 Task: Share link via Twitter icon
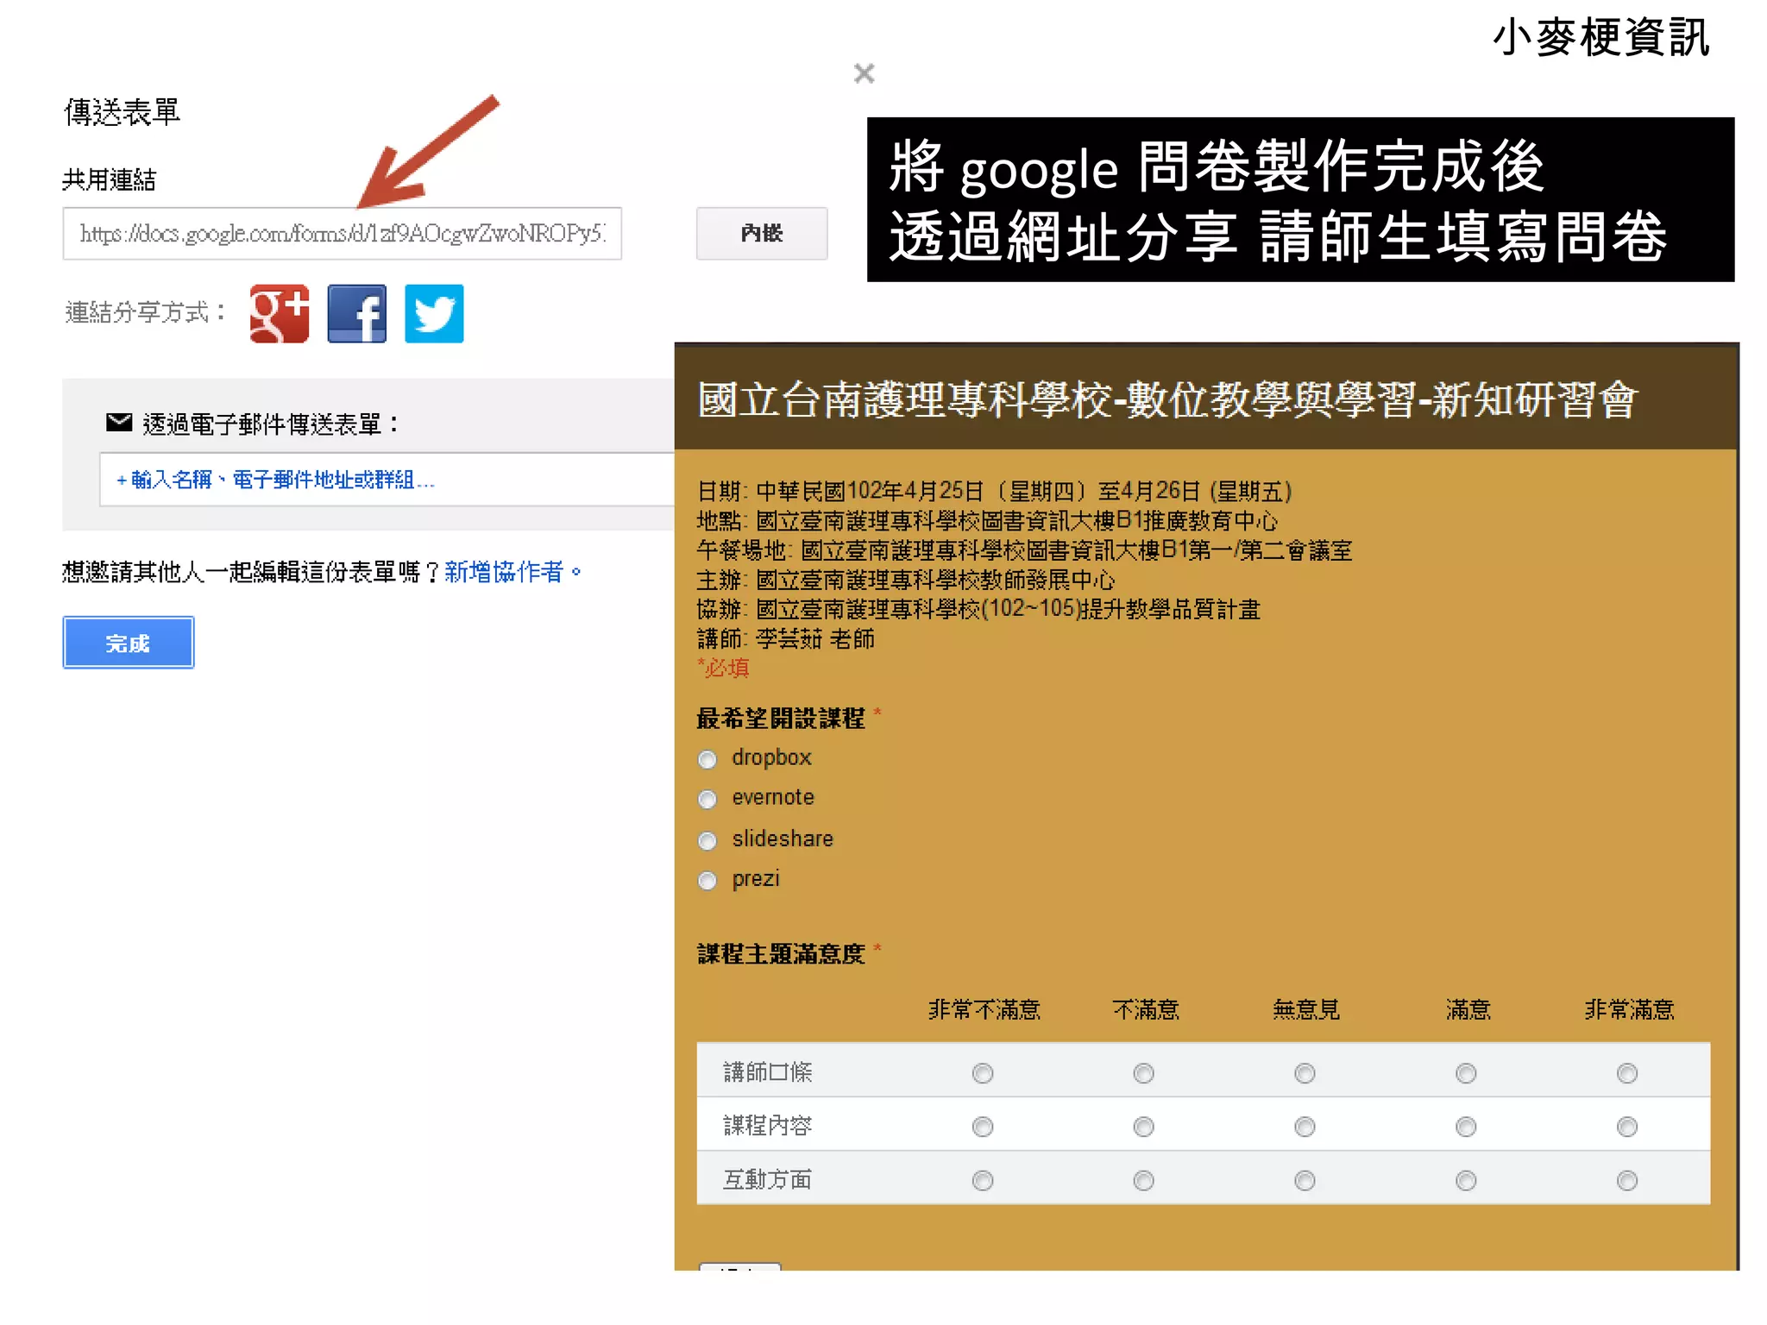(434, 314)
